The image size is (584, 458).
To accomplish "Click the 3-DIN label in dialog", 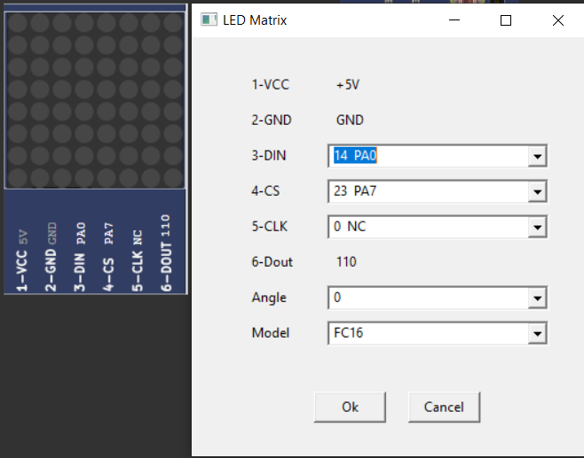I will point(269,155).
